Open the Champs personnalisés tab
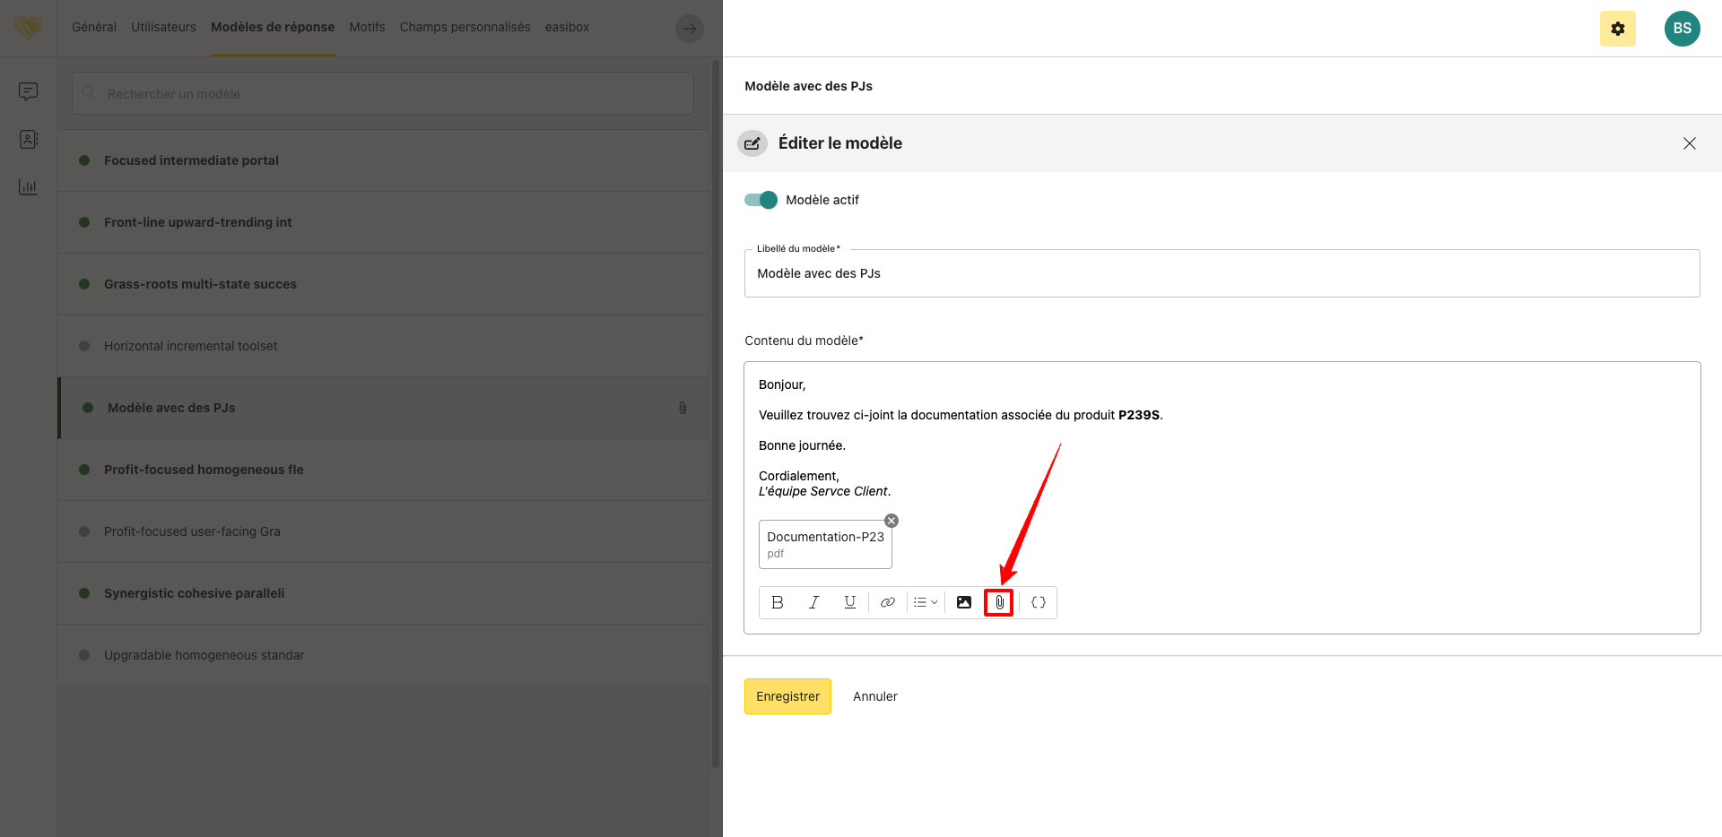Viewport: 1722px width, 837px height. pos(465,27)
